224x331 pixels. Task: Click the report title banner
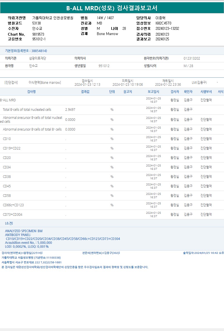(x=112, y=8)
